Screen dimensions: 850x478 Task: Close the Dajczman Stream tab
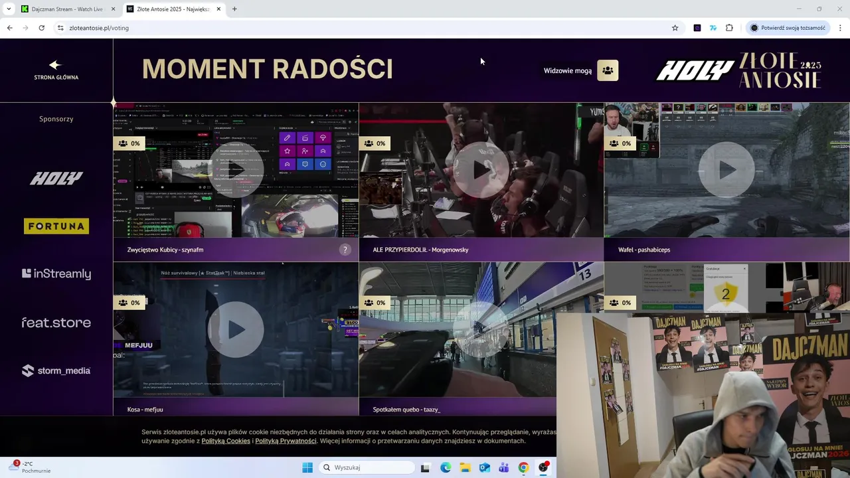click(x=113, y=9)
